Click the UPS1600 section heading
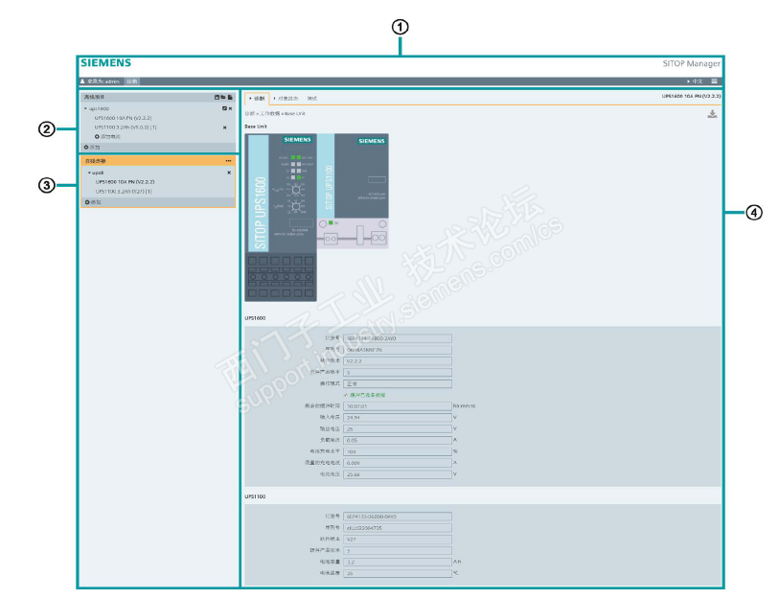The height and width of the screenshot is (599, 779). (256, 318)
